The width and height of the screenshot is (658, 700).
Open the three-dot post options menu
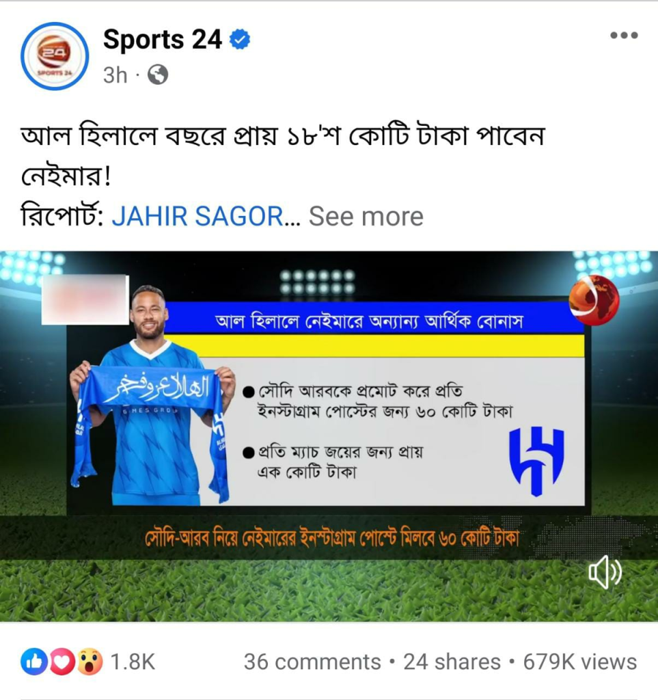[624, 36]
